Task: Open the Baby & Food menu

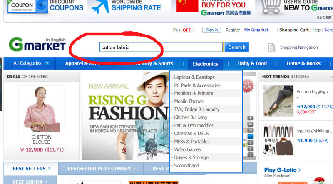Action: (x=252, y=63)
